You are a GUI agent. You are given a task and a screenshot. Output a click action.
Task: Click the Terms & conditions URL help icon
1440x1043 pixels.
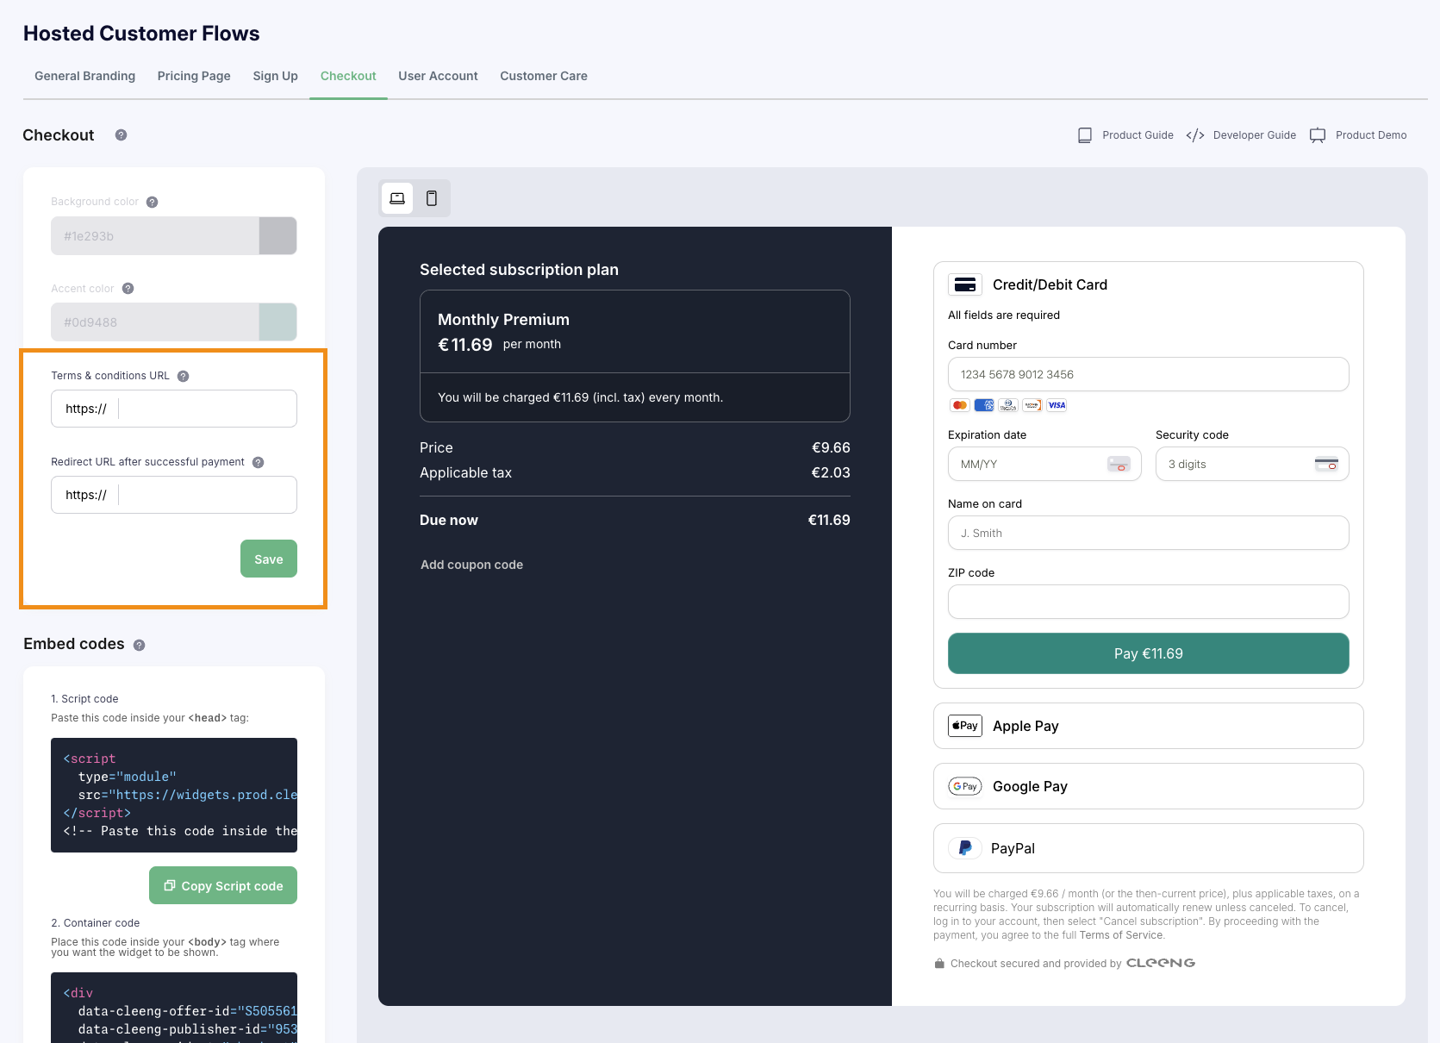click(184, 376)
